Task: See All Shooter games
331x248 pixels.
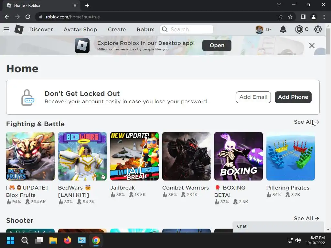Action: pyautogui.click(x=306, y=219)
